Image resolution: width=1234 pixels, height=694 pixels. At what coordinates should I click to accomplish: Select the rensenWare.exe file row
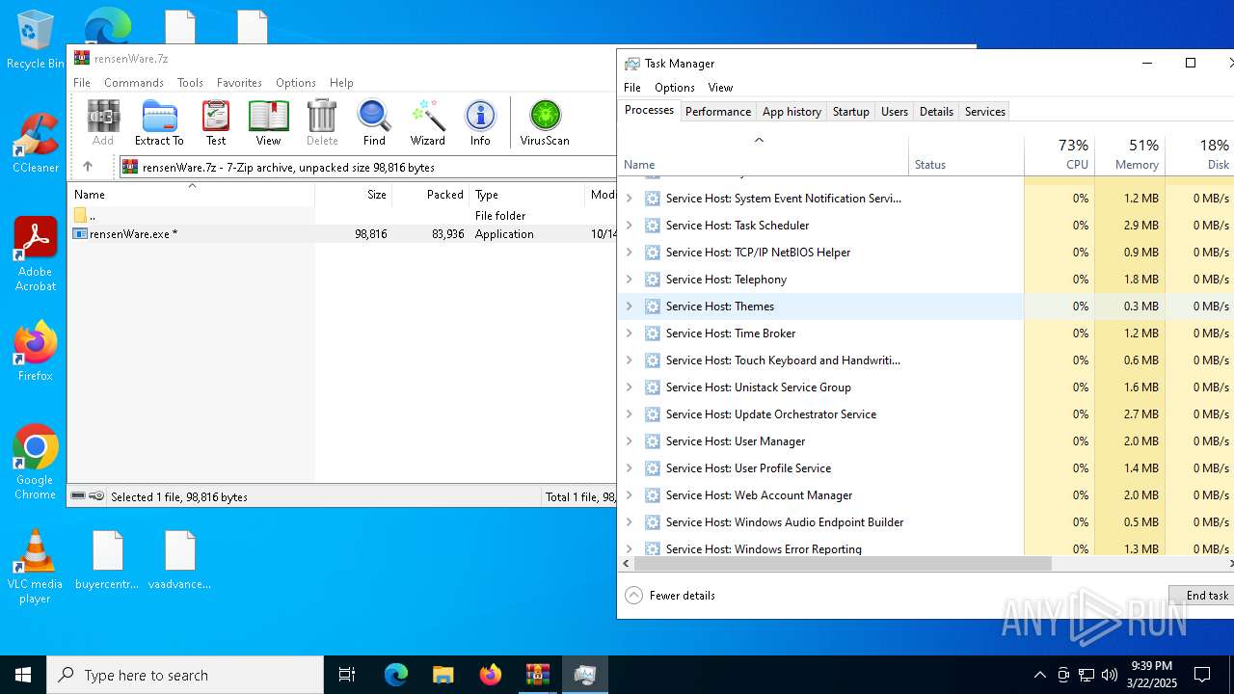tap(342, 233)
